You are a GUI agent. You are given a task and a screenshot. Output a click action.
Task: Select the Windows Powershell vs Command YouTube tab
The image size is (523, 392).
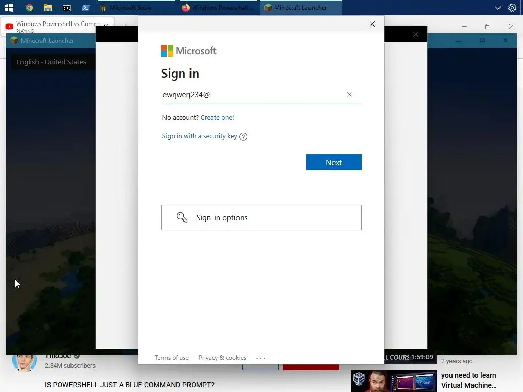(57, 27)
